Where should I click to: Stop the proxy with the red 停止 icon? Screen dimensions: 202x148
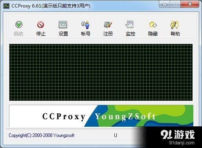pyautogui.click(x=40, y=24)
